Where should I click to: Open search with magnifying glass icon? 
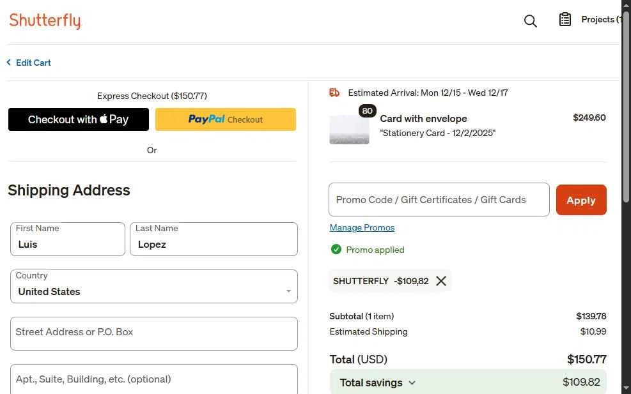click(x=530, y=21)
